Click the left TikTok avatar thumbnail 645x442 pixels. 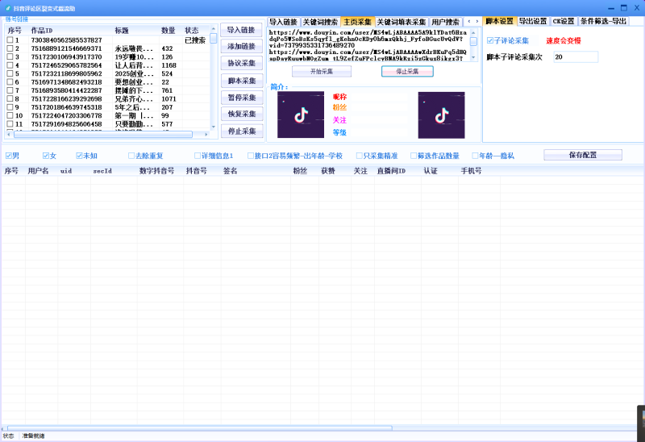[x=301, y=115]
